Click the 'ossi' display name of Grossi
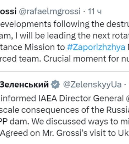The width and height of the screenshot is (129, 144). pyautogui.click(x=8, y=11)
